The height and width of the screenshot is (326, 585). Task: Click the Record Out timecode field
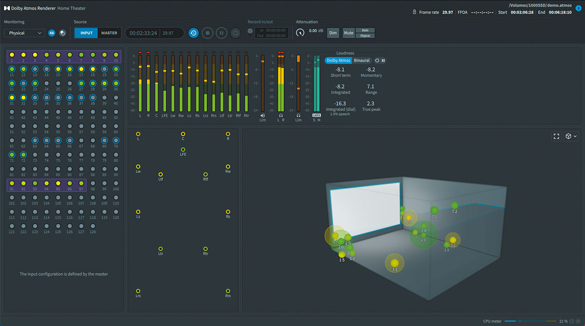coord(272,36)
